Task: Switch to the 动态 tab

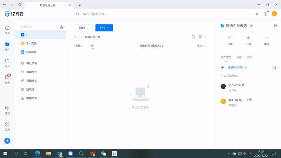Action: click(x=249, y=57)
